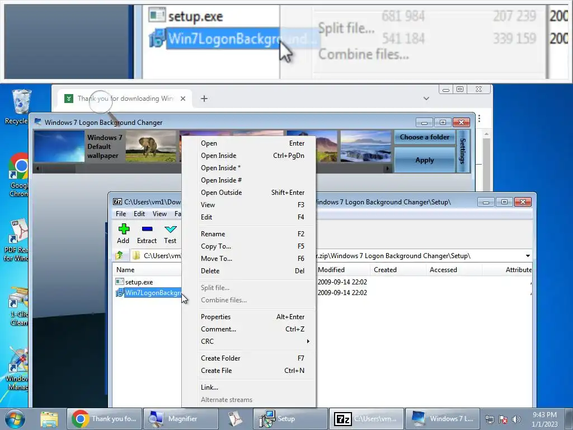Screen dimensions: 573x430
Task: Click the Windows Start orb button
Action: coord(15,419)
